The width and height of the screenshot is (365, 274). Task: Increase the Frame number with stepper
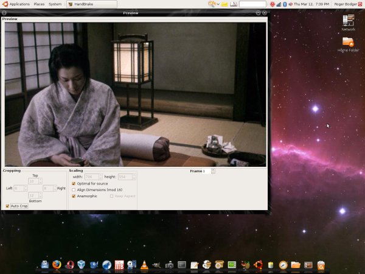coord(213,170)
